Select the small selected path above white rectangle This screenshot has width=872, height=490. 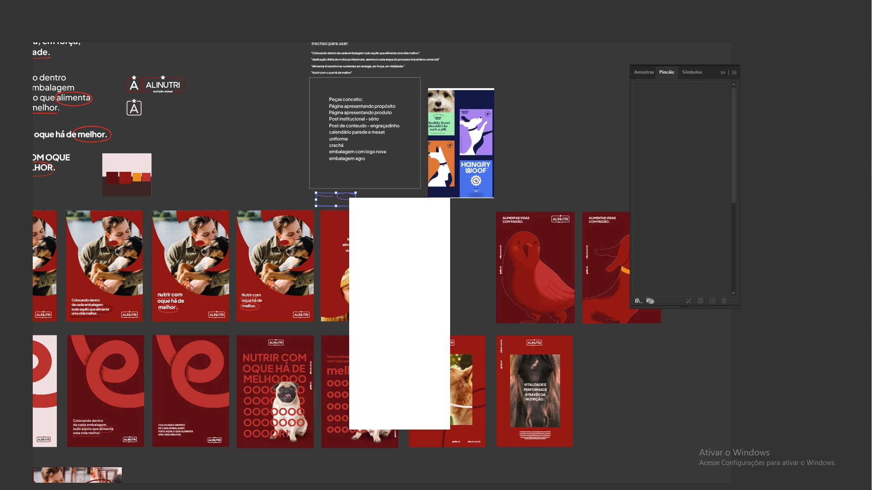tap(336, 199)
